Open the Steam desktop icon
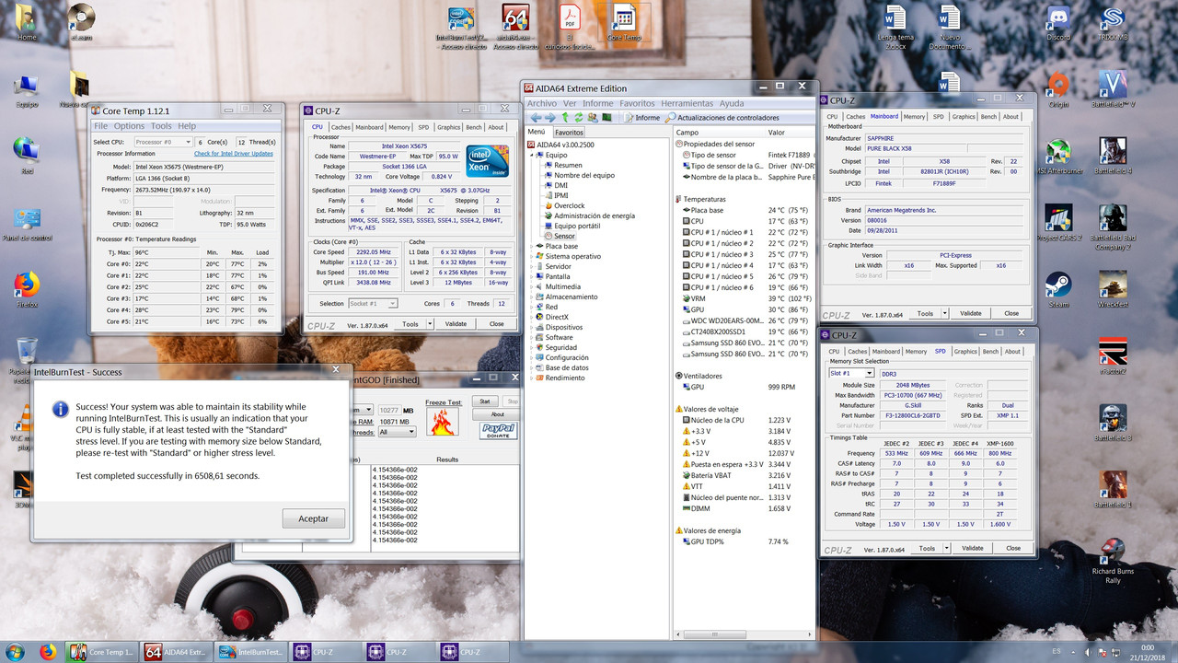Screen dimensions: 1178x663 1058,289
